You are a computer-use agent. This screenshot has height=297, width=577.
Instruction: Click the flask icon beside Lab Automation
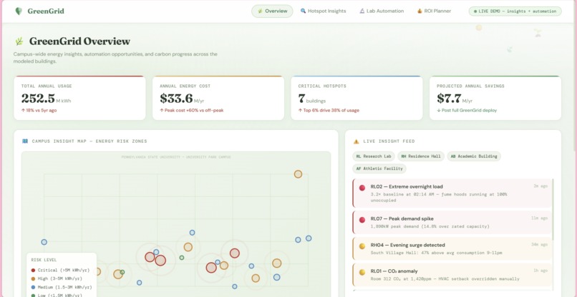click(x=362, y=11)
